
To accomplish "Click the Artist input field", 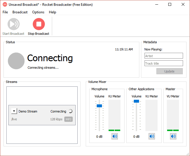I will click(164, 56).
